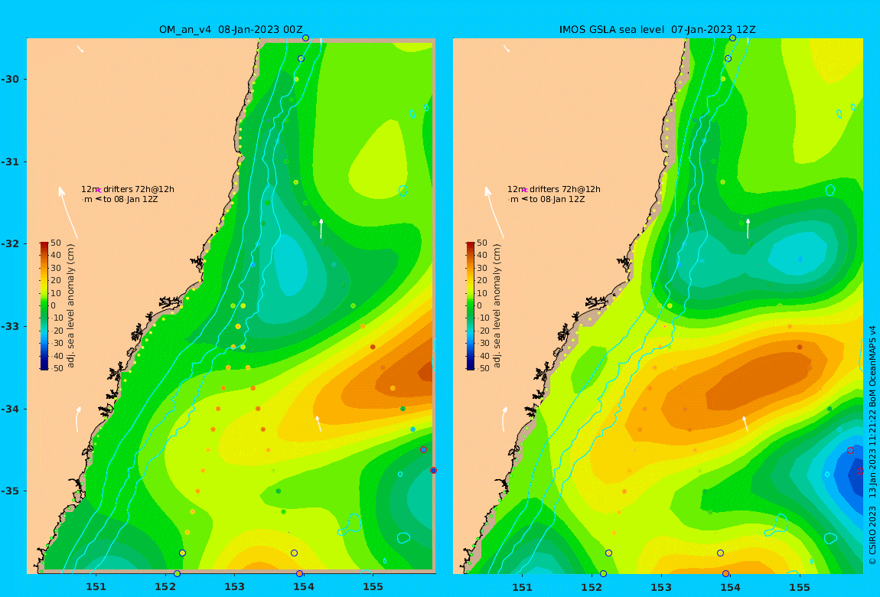Screen dimensions: 880x597
Task: Click the -30 latitude axis label
Action: [x=10, y=79]
